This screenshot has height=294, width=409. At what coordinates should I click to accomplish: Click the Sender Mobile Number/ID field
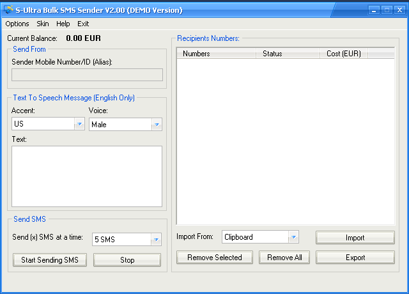point(87,75)
